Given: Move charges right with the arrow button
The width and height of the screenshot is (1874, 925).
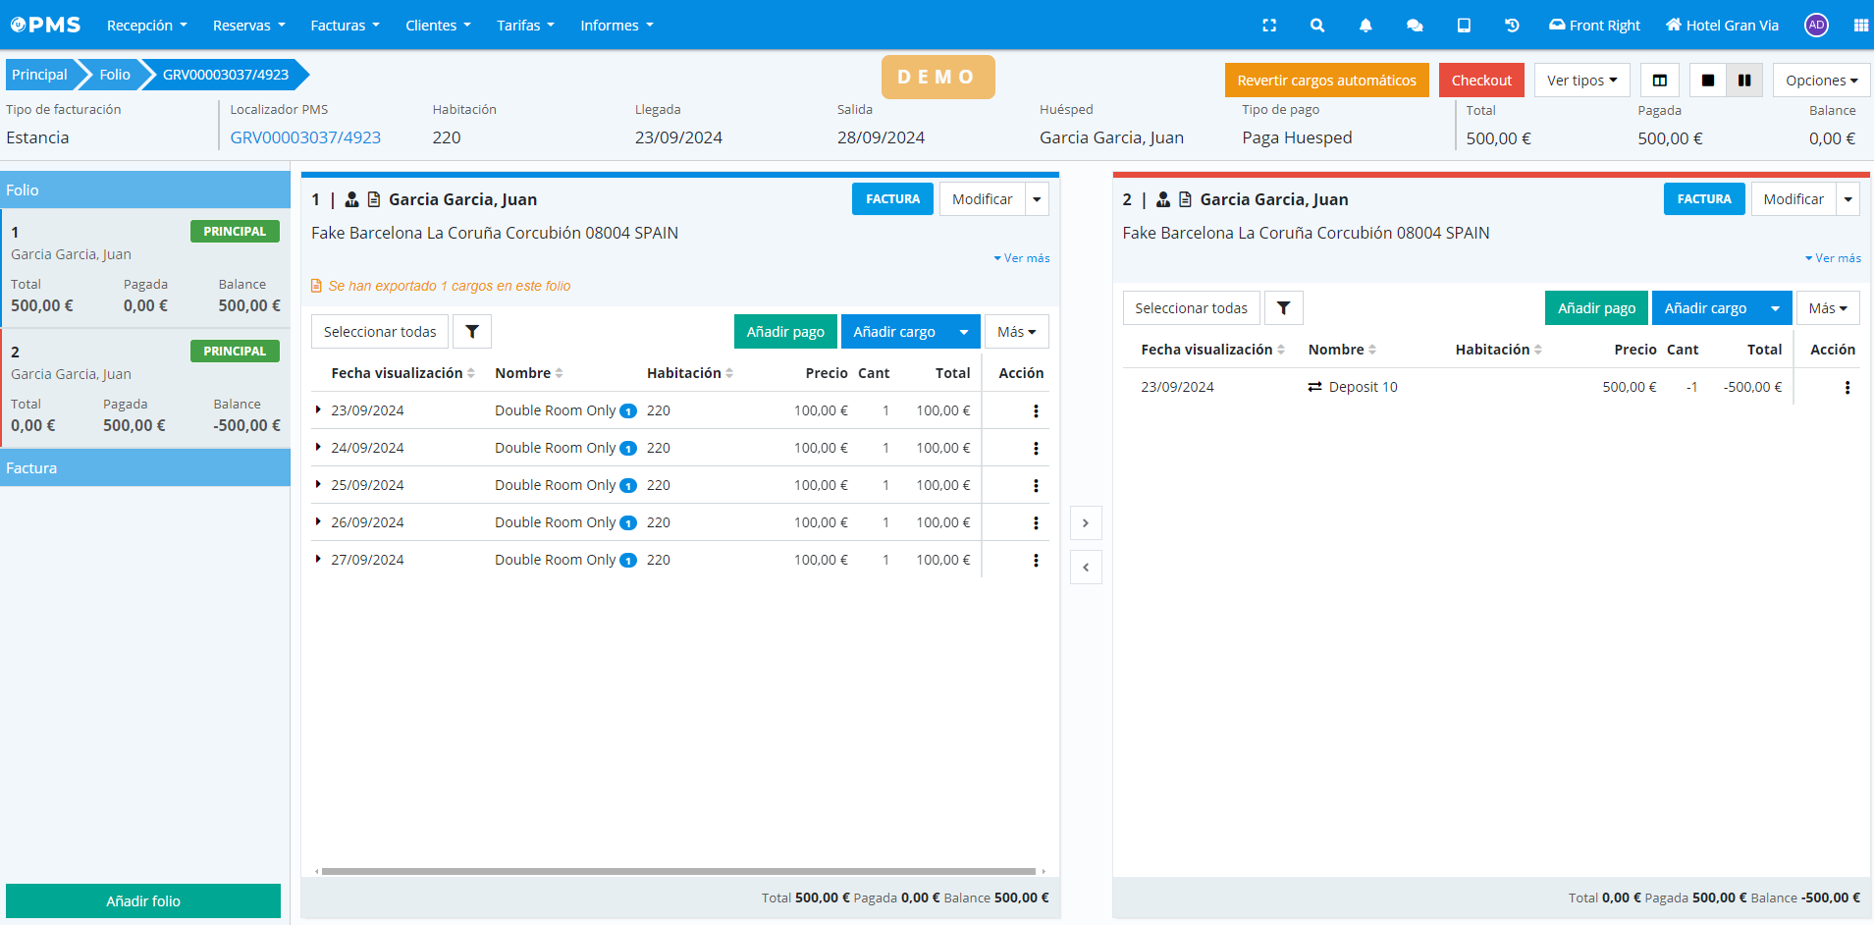Looking at the screenshot, I should 1086,523.
